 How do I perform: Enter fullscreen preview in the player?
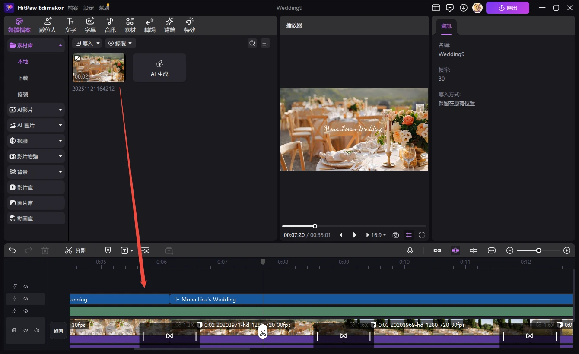tap(422, 235)
